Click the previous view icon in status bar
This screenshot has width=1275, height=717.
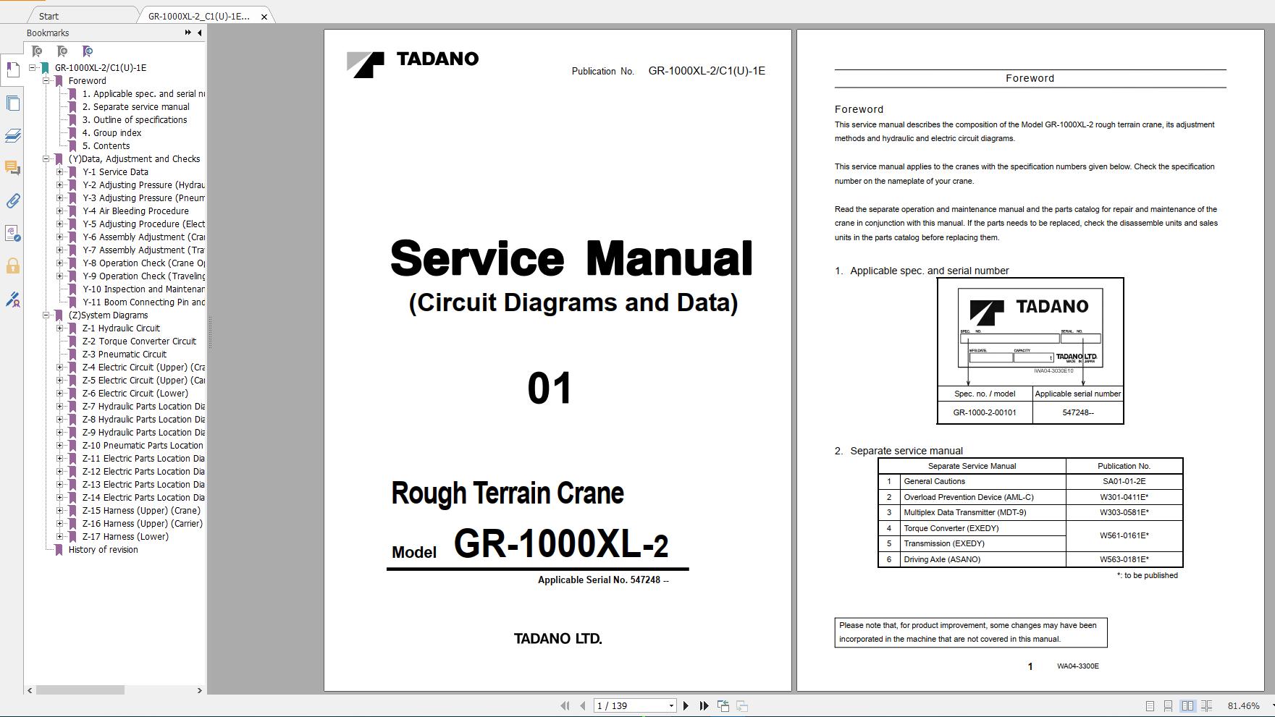[723, 705]
